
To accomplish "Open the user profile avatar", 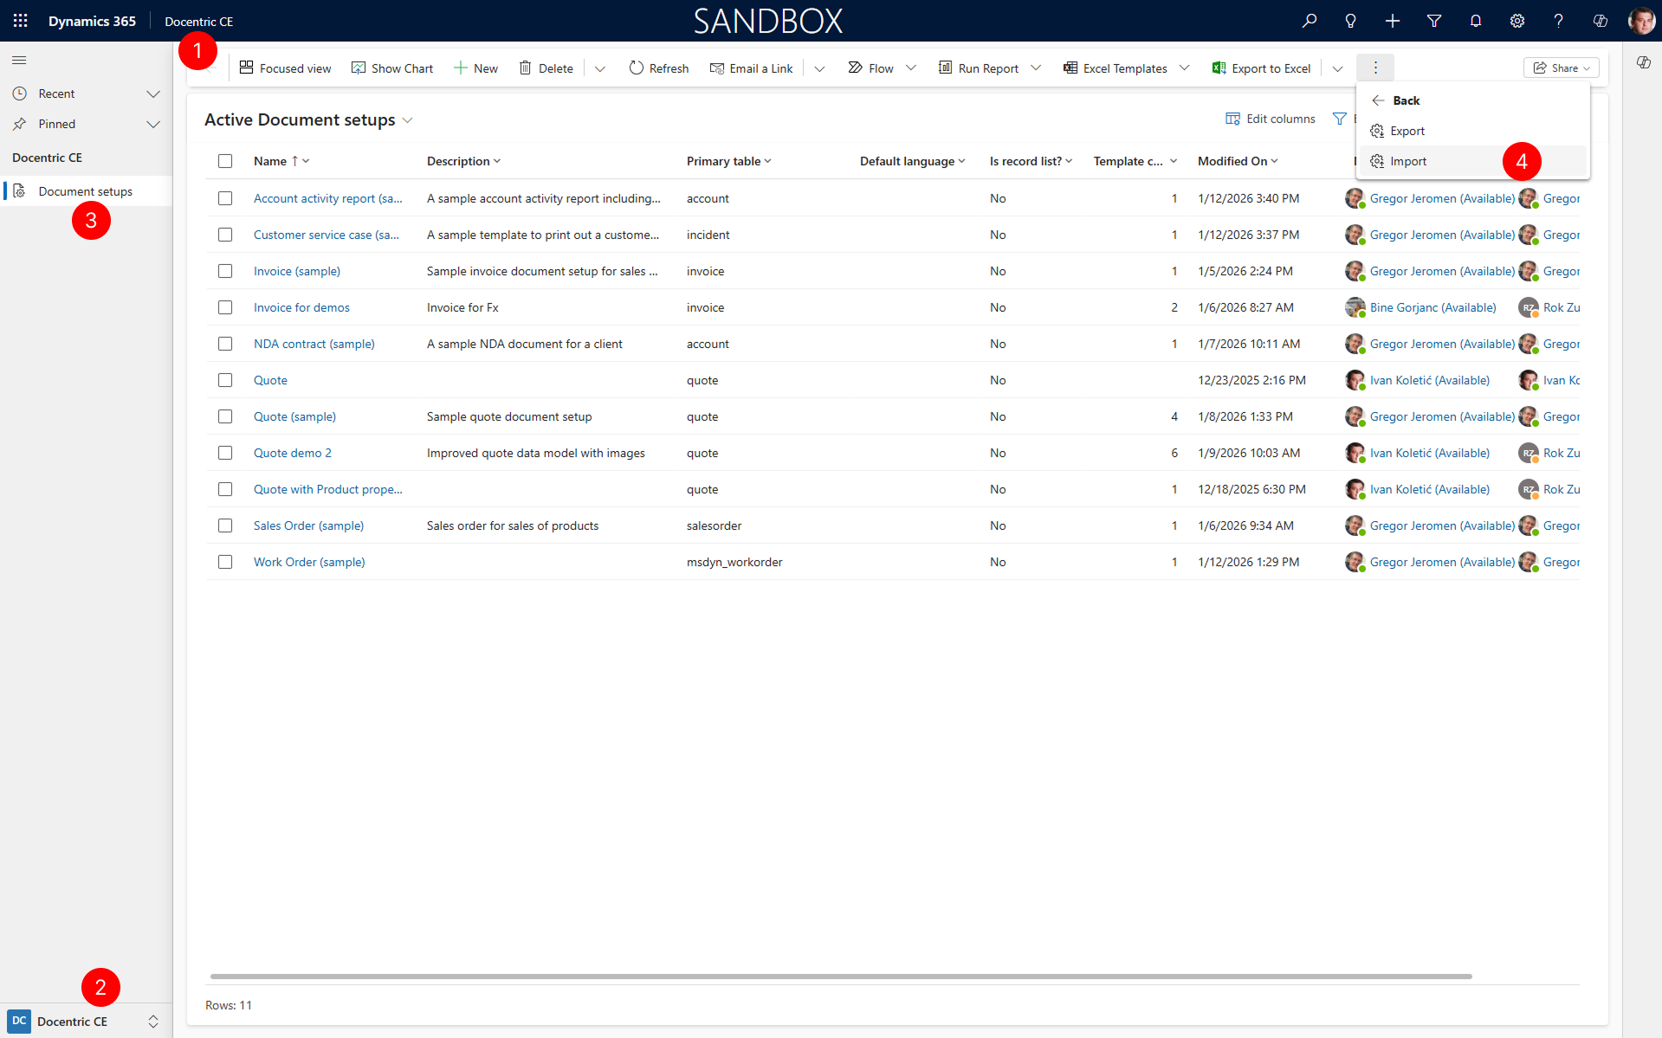I will point(1641,21).
